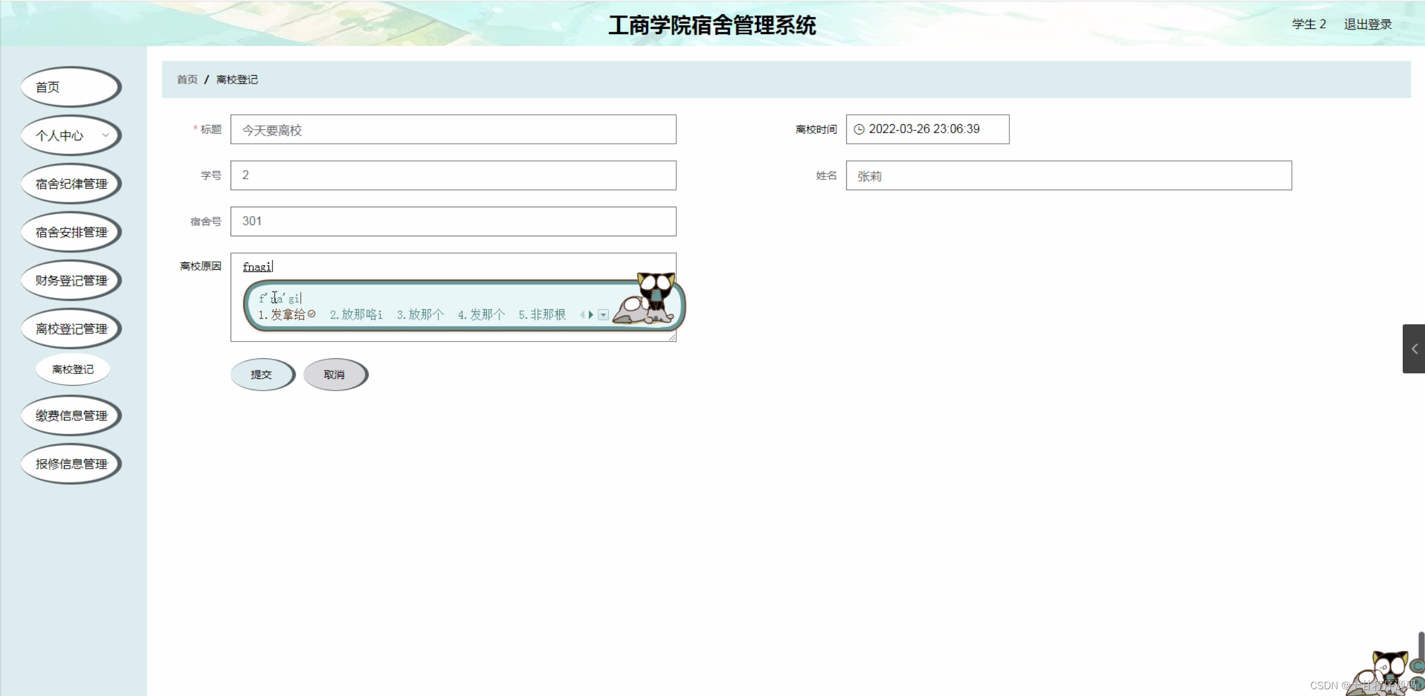Click 退出登录 link at top right

click(x=1367, y=25)
